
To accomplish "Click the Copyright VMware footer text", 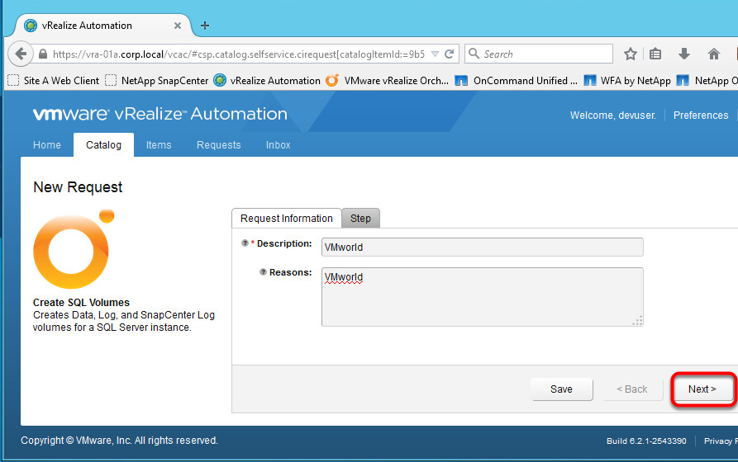I will point(119,441).
